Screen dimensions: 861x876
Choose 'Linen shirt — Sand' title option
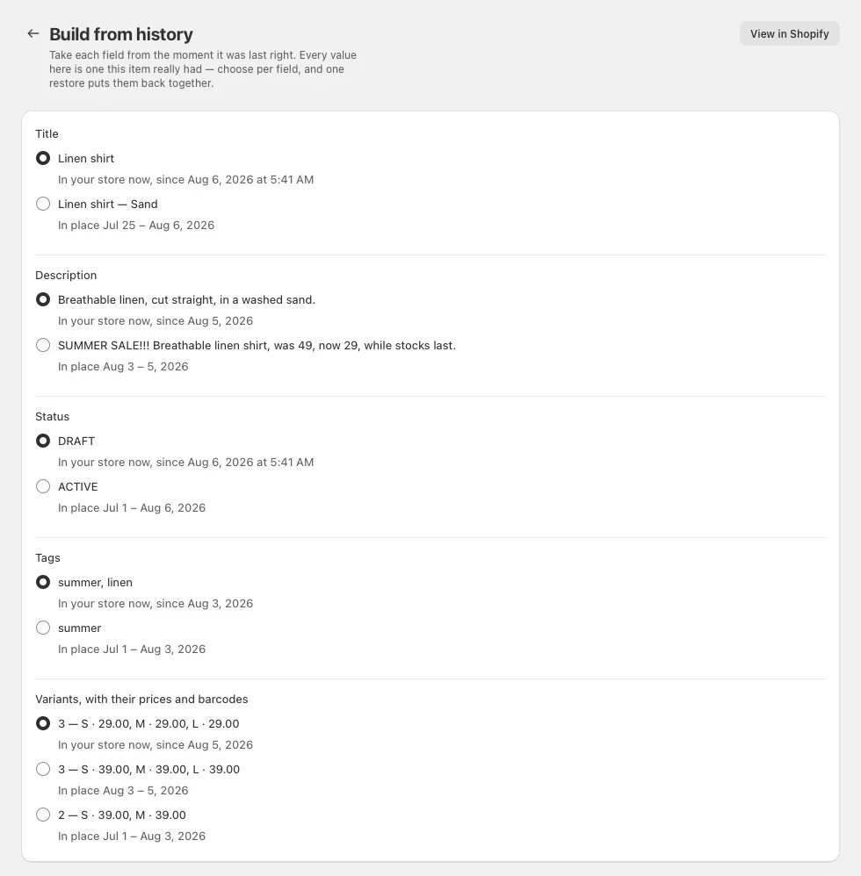(x=43, y=204)
